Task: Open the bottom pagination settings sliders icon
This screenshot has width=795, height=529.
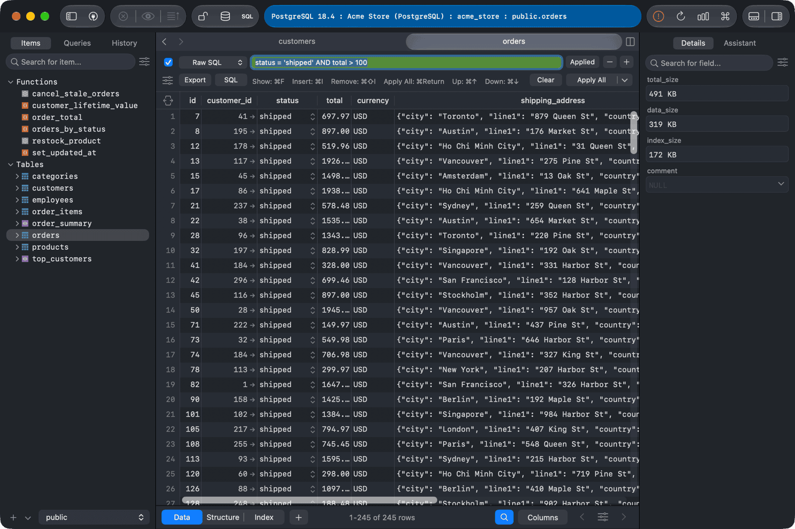Action: (x=603, y=517)
